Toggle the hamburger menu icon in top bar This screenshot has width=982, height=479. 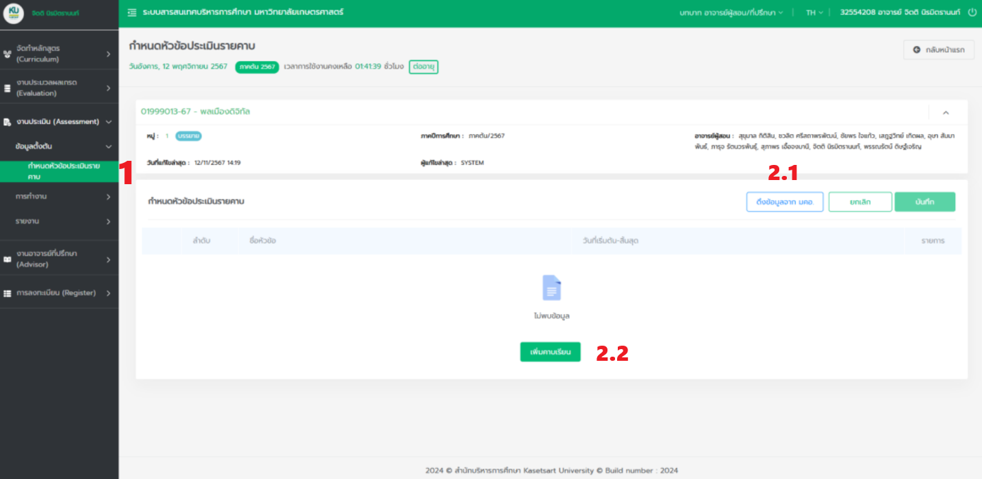pyautogui.click(x=132, y=12)
